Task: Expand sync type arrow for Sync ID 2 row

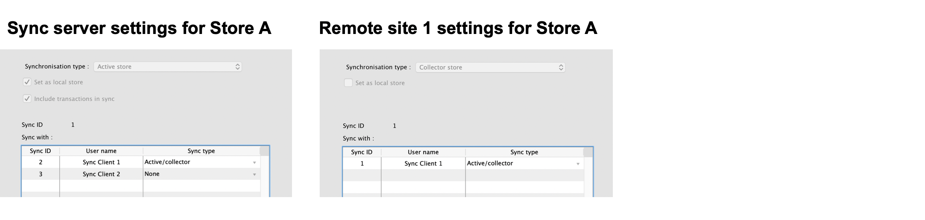Action: click(x=254, y=163)
